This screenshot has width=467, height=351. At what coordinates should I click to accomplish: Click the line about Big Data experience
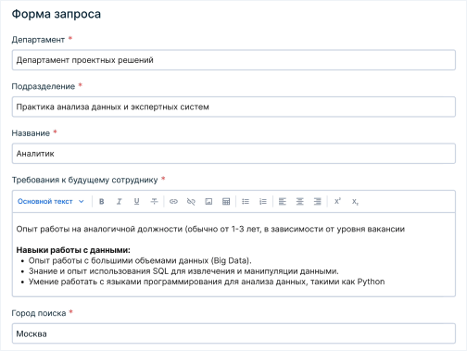point(140,260)
